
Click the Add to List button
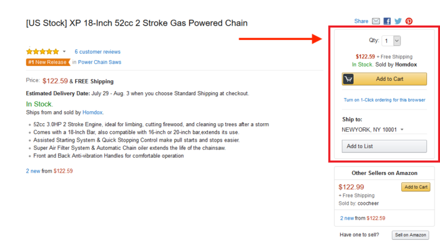pyautogui.click(x=384, y=146)
